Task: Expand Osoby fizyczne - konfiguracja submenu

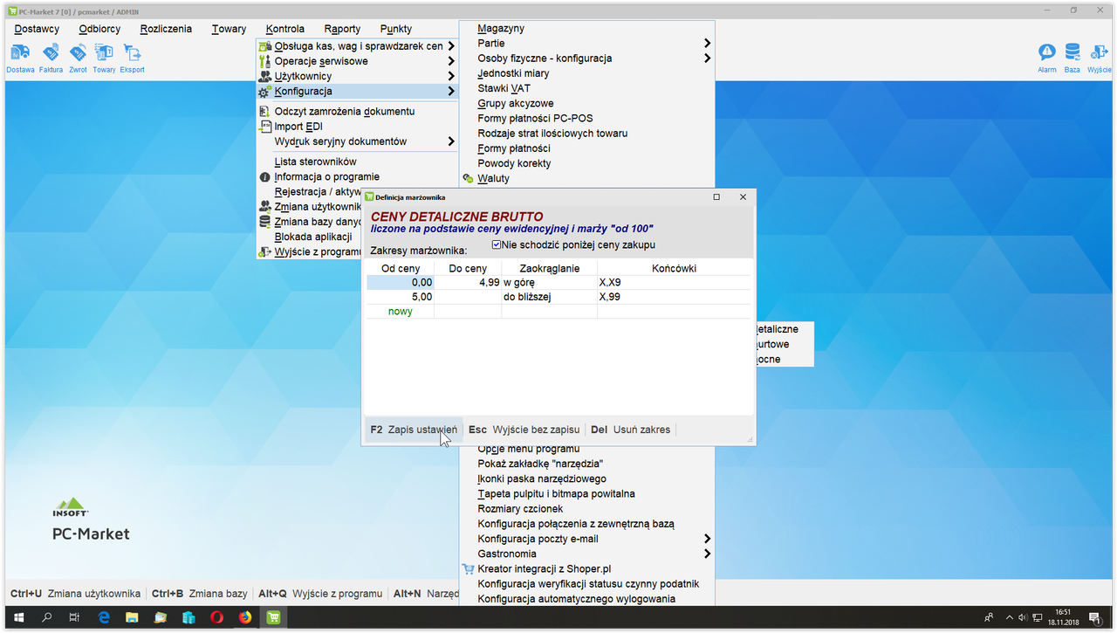Action: [x=586, y=58]
